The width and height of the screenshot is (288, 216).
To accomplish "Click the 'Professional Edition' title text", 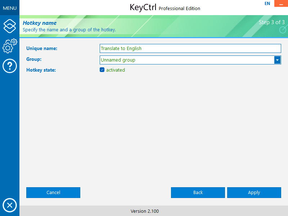I will coord(179,8).
